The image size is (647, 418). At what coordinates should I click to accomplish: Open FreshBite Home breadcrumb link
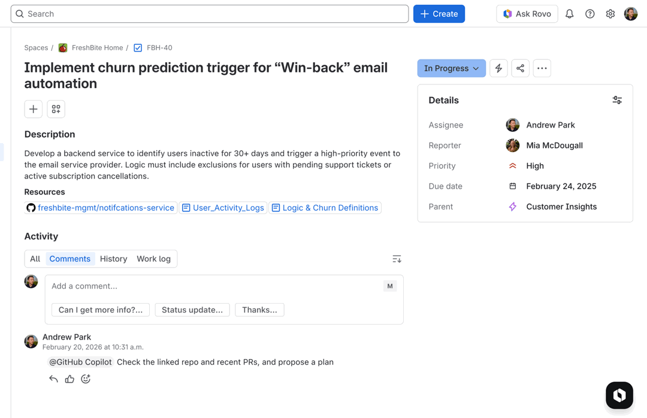[x=98, y=48]
